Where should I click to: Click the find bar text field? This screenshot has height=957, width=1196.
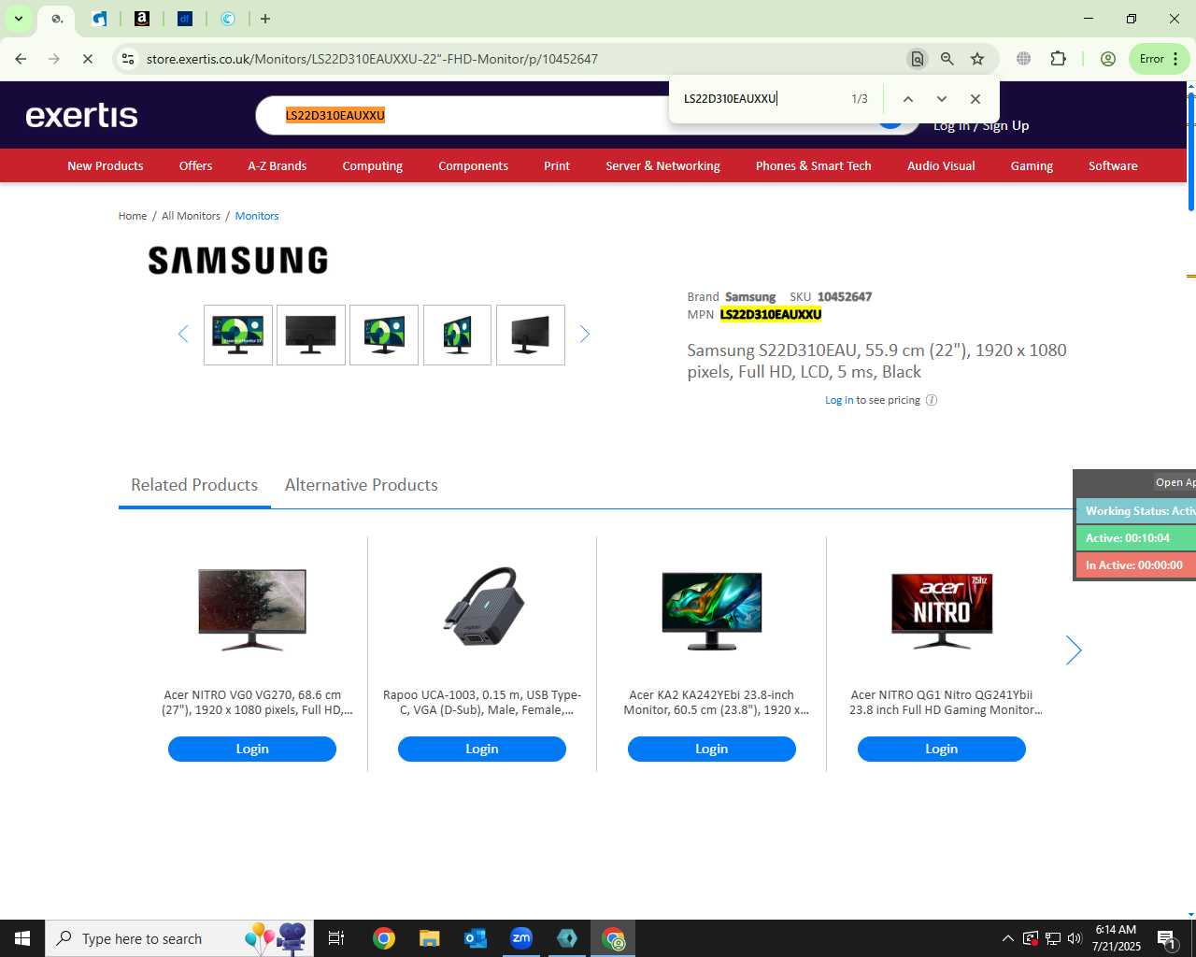762,99
